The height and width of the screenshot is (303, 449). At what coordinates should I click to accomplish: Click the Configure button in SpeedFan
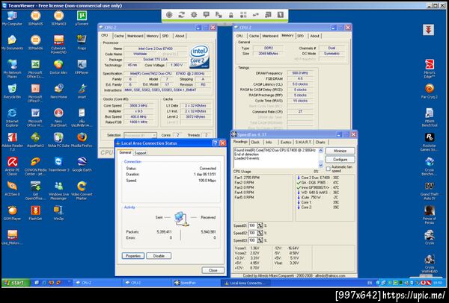pos(340,160)
